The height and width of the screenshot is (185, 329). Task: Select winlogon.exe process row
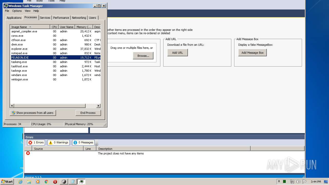(x=55, y=79)
